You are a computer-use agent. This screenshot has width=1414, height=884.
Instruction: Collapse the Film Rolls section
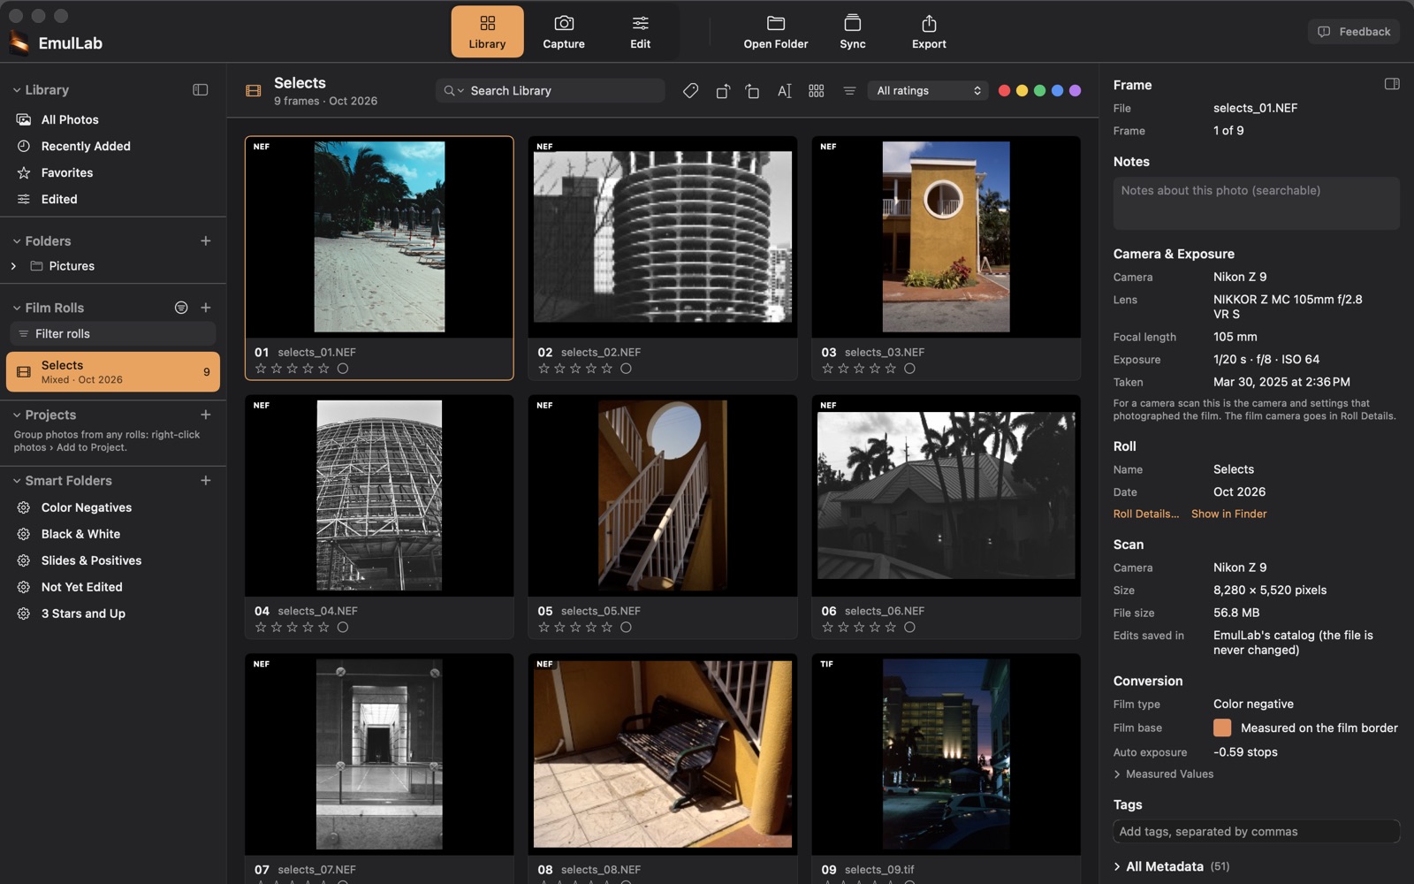point(16,308)
